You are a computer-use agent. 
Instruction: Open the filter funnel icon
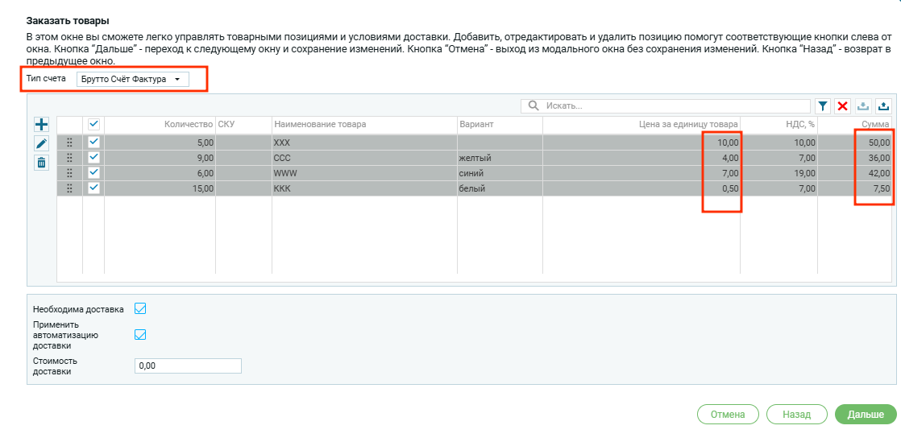coord(822,106)
